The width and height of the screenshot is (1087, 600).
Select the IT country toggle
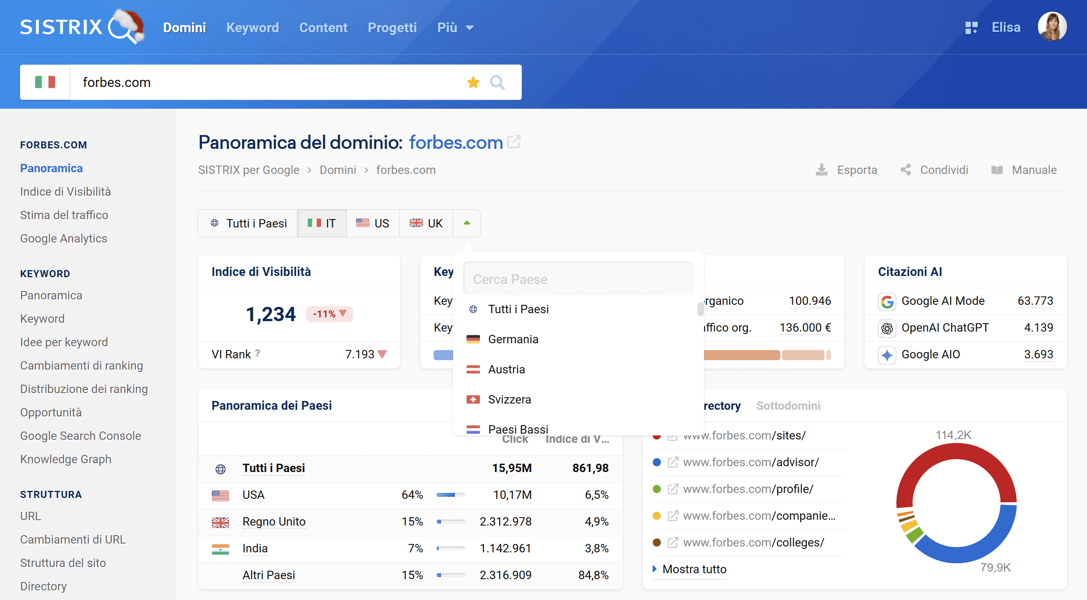(322, 223)
